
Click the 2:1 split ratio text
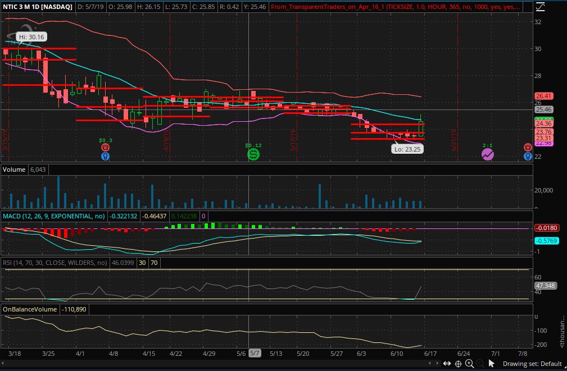coord(487,145)
